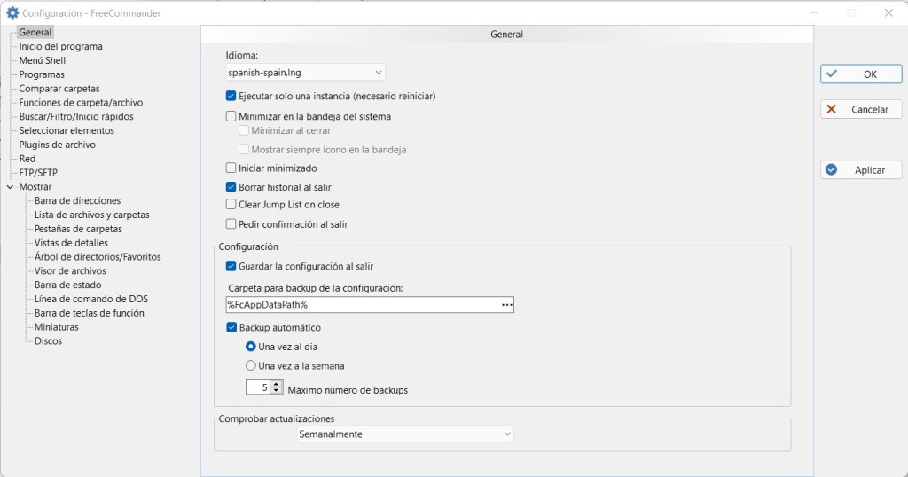The height and width of the screenshot is (477, 908).
Task: Click the Aplicar button
Action: 861,170
